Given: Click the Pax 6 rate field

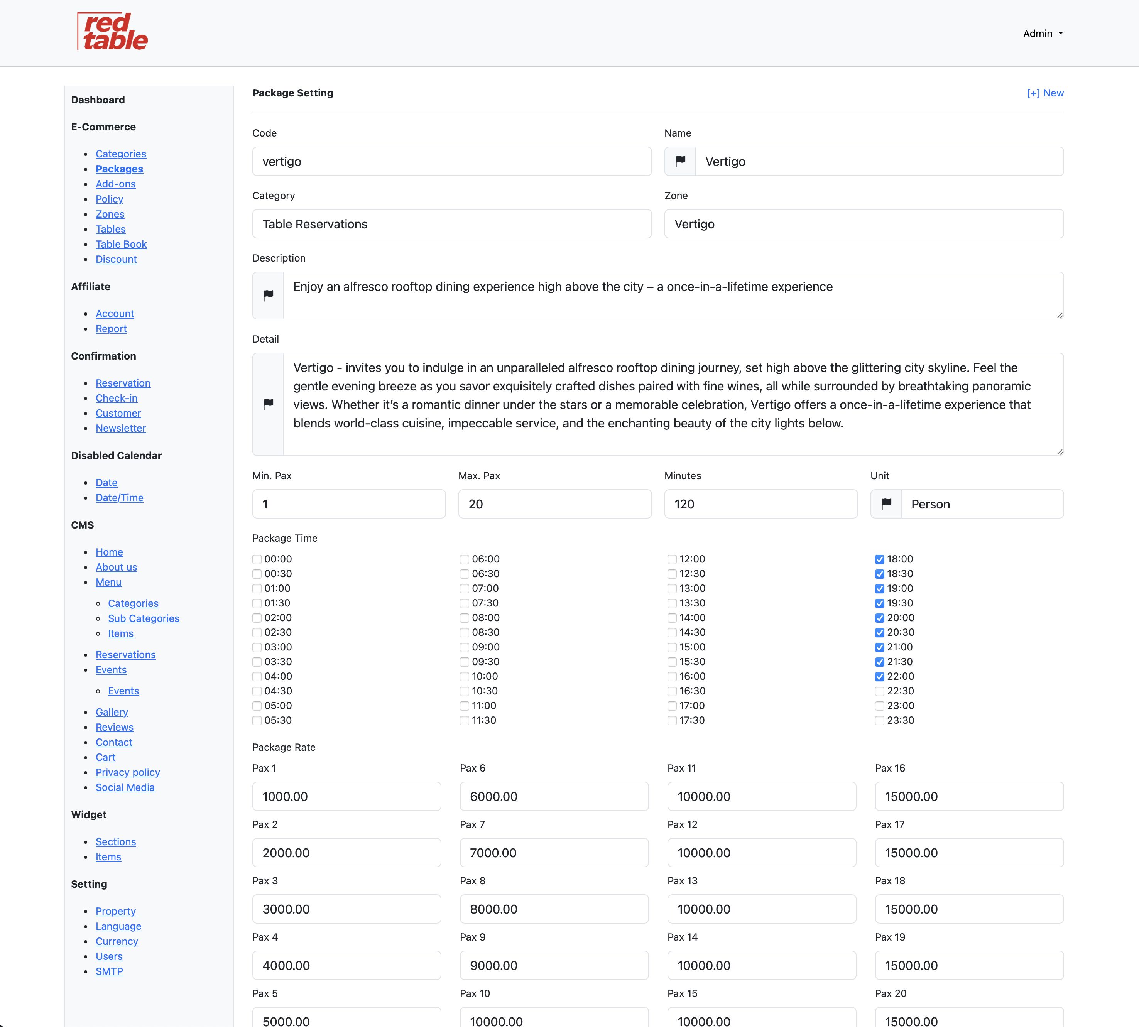Looking at the screenshot, I should point(554,796).
